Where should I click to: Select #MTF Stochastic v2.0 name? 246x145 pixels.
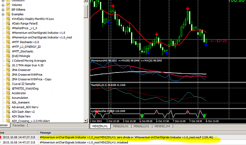click(x=26, y=42)
